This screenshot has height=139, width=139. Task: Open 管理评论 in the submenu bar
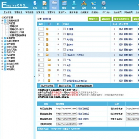51,12
